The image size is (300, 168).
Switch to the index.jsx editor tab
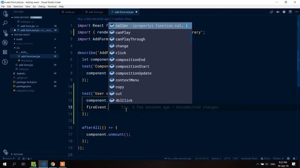tap(70, 12)
